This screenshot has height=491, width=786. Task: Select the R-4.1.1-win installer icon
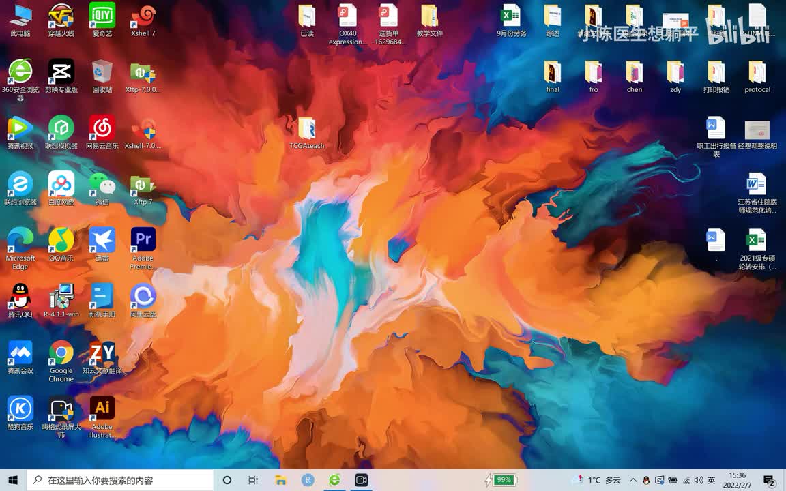coord(61,301)
